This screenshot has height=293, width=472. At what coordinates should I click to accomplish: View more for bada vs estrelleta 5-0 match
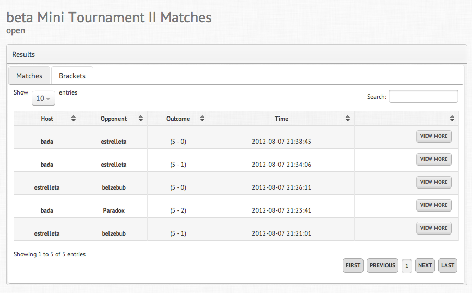pos(434,136)
